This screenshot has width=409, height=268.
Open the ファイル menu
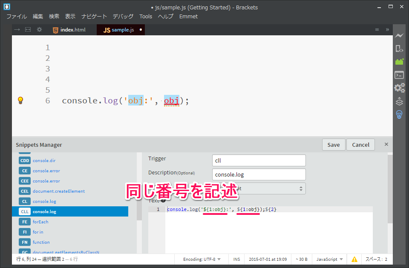17,17
